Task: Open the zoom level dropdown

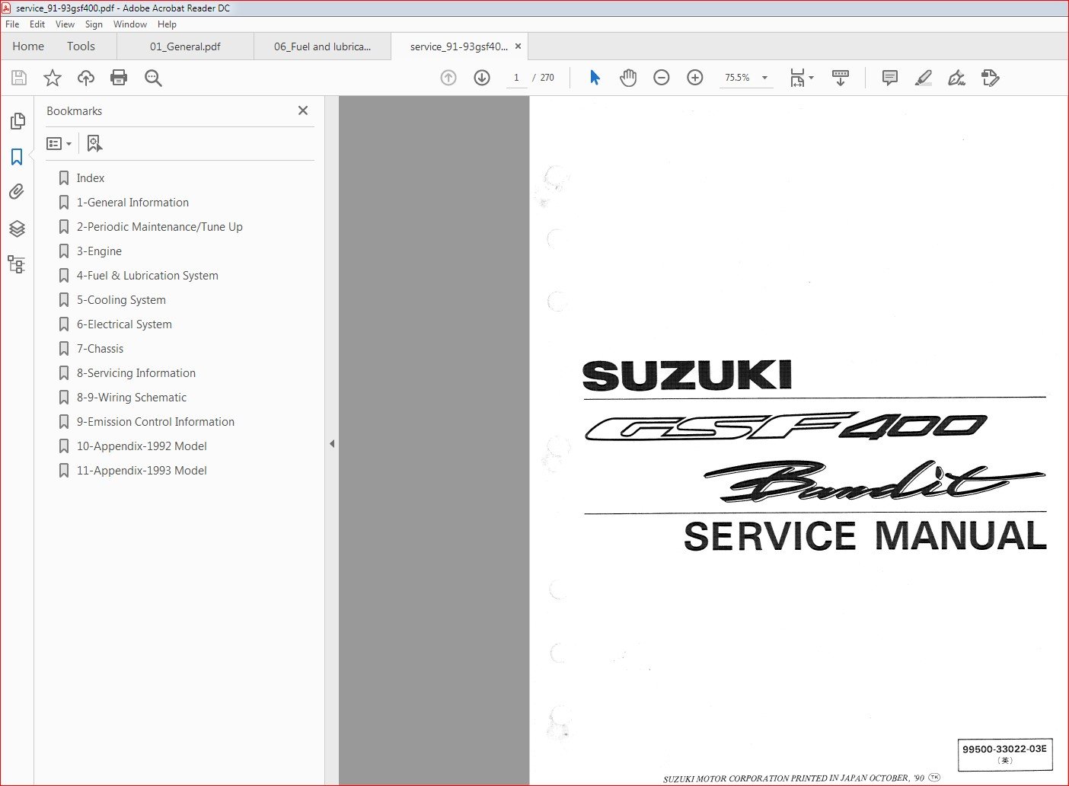Action: pos(764,78)
